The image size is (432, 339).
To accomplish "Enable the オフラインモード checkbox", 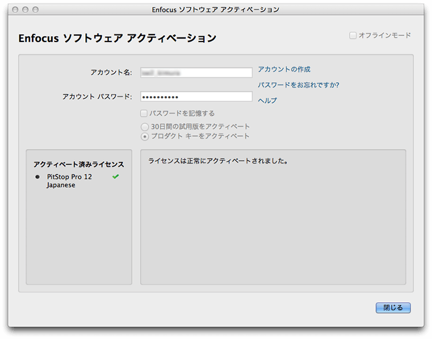I will [x=353, y=36].
